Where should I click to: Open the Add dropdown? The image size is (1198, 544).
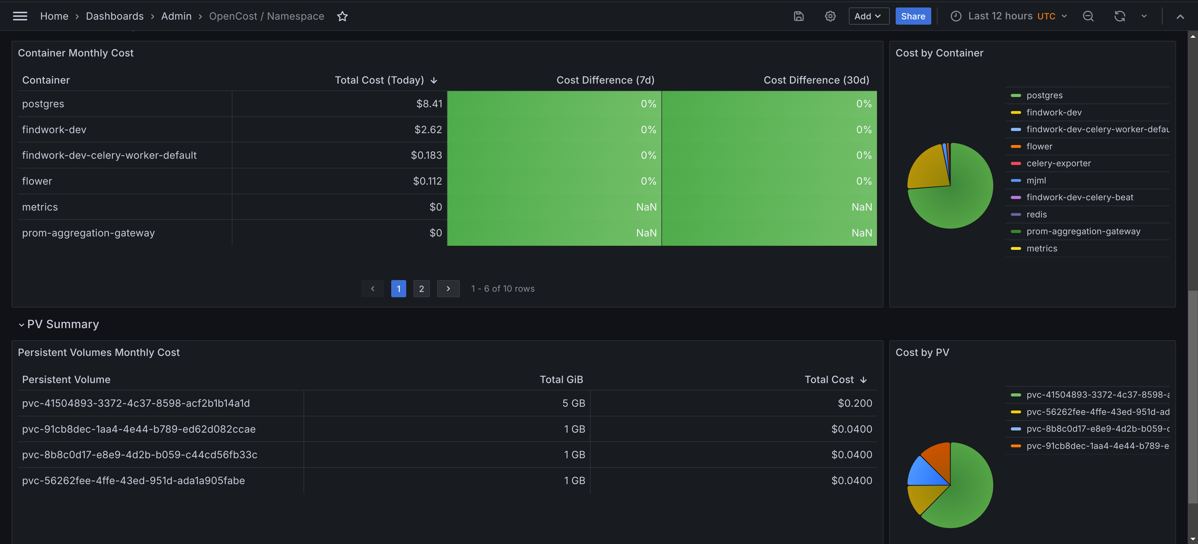[x=868, y=16]
